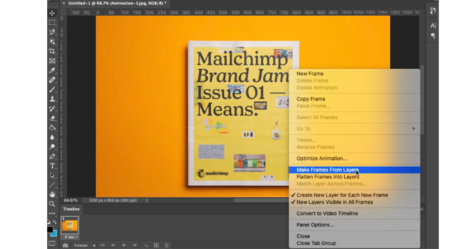Click the canvas horizontal scrollbar

(x=261, y=200)
